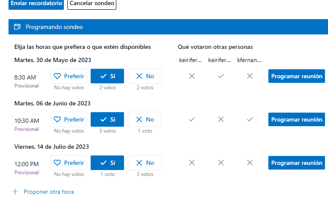Click the X icon in 12:00 PM No button
This screenshot has height=201, width=328.
point(139,163)
